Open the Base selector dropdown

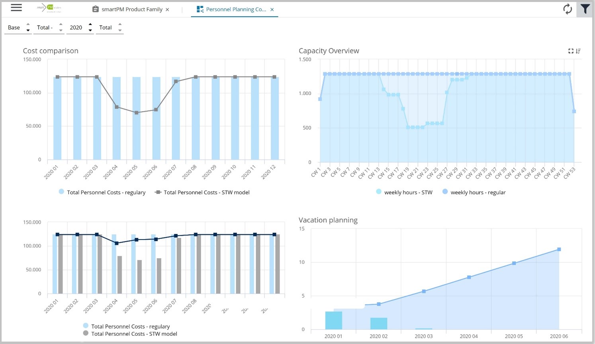pos(18,27)
